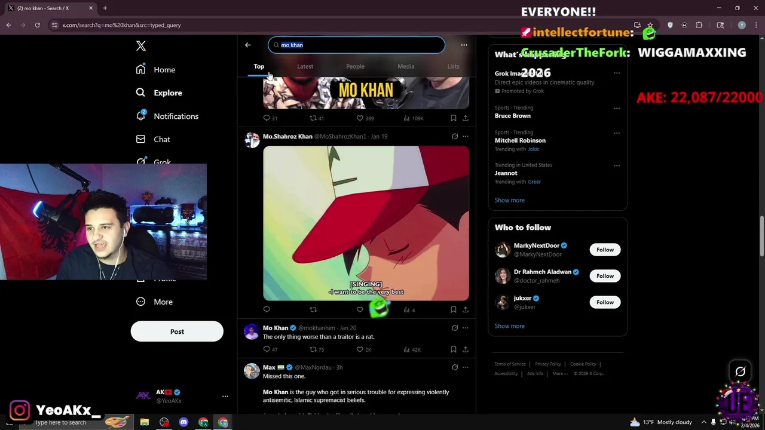Switch to the Top tab

[x=259, y=66]
